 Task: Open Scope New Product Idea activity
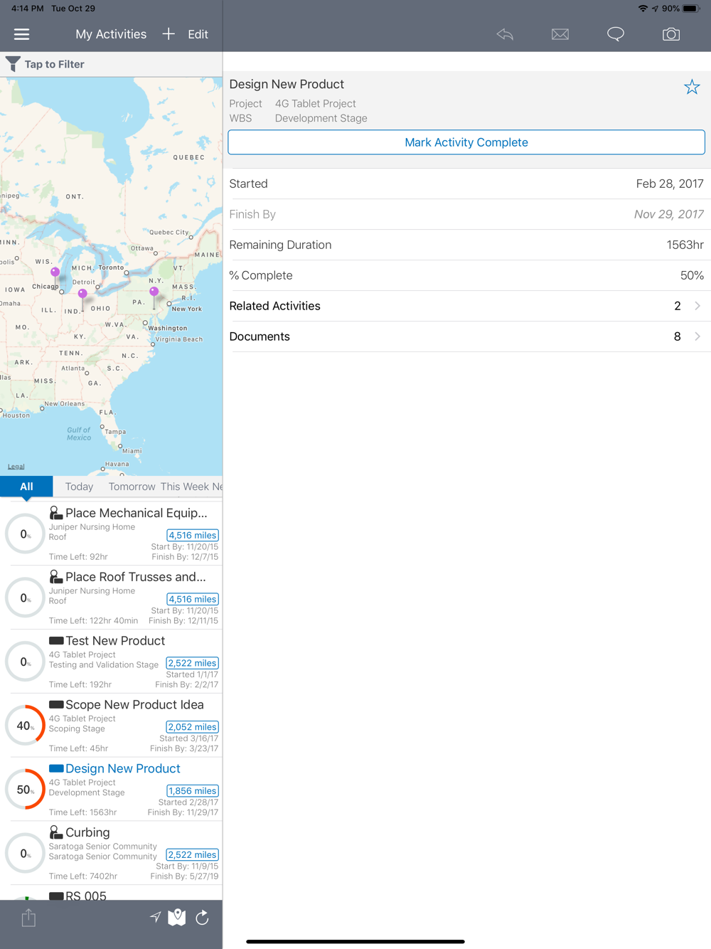[111, 725]
